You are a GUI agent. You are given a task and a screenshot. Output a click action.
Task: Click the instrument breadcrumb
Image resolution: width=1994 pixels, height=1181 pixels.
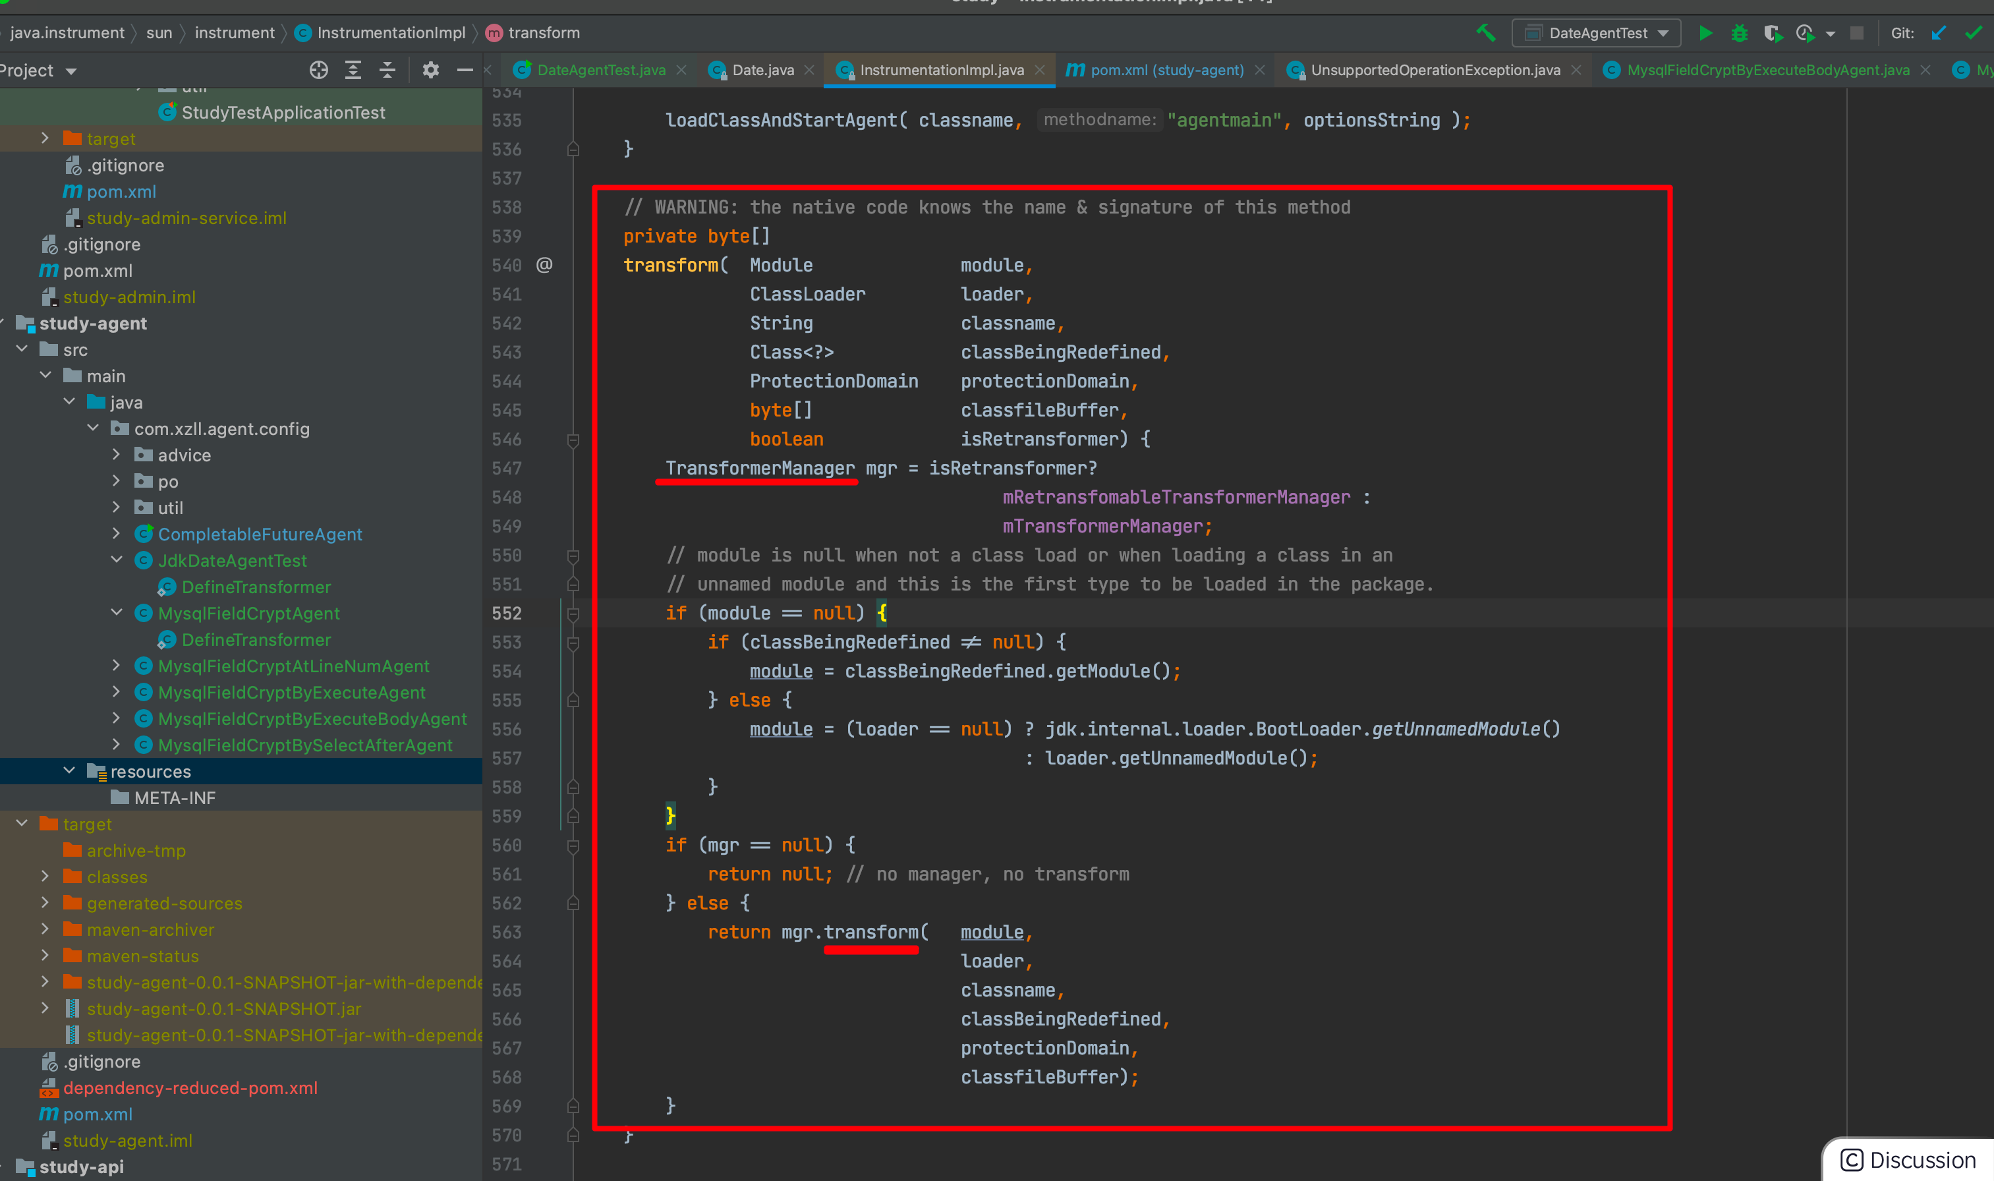coord(234,33)
